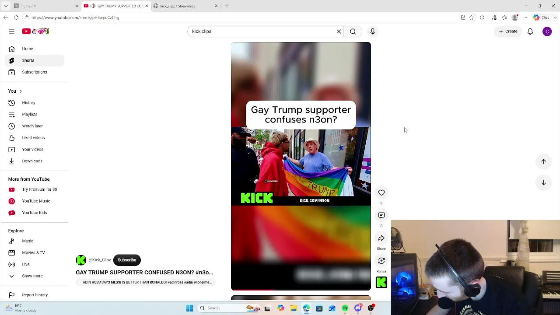Screen dimensions: 560x315
Task: Reload the current page
Action: (16, 17)
